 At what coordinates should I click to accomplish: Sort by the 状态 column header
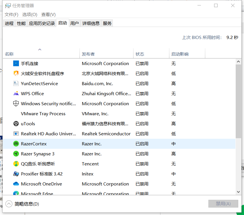[151, 53]
